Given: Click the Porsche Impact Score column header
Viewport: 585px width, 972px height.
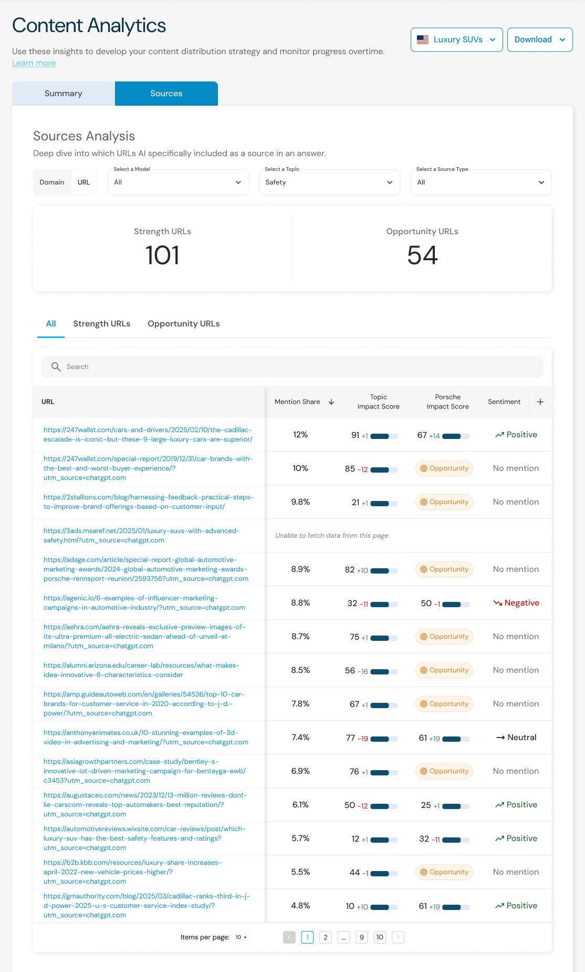Looking at the screenshot, I should pos(448,402).
